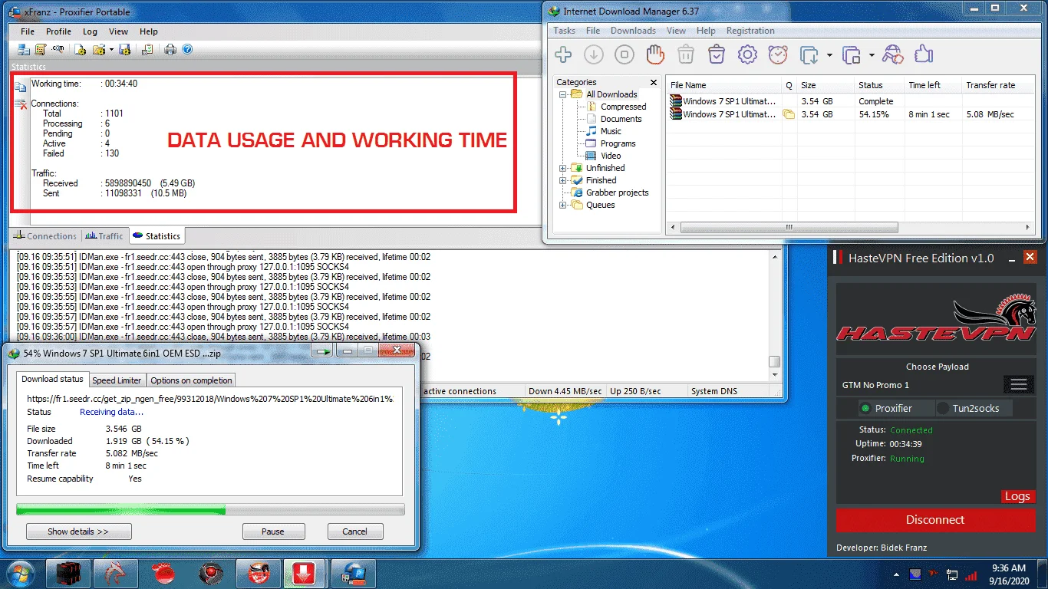
Task: Collapse the All Downloads tree node
Action: pyautogui.click(x=563, y=94)
